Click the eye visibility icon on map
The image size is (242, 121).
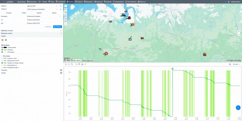tap(66, 9)
